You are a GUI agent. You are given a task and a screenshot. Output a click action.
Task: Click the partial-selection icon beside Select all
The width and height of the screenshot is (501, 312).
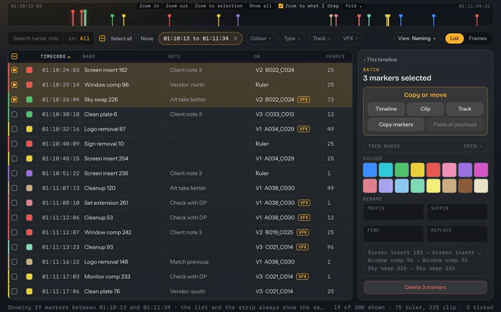102,38
